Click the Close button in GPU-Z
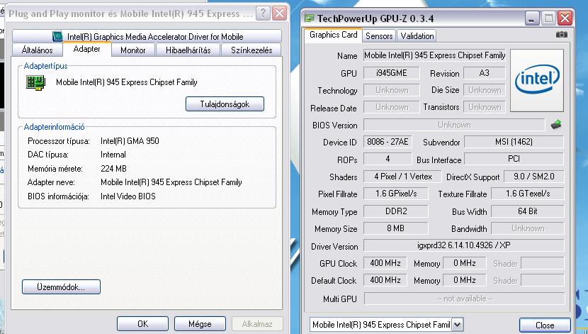This screenshot has width=588, height=334. 545,325
